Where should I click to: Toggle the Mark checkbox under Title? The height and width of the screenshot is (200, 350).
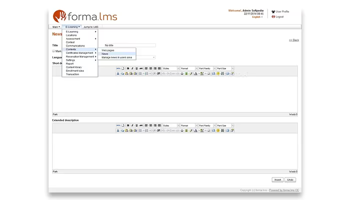(x=53, y=51)
